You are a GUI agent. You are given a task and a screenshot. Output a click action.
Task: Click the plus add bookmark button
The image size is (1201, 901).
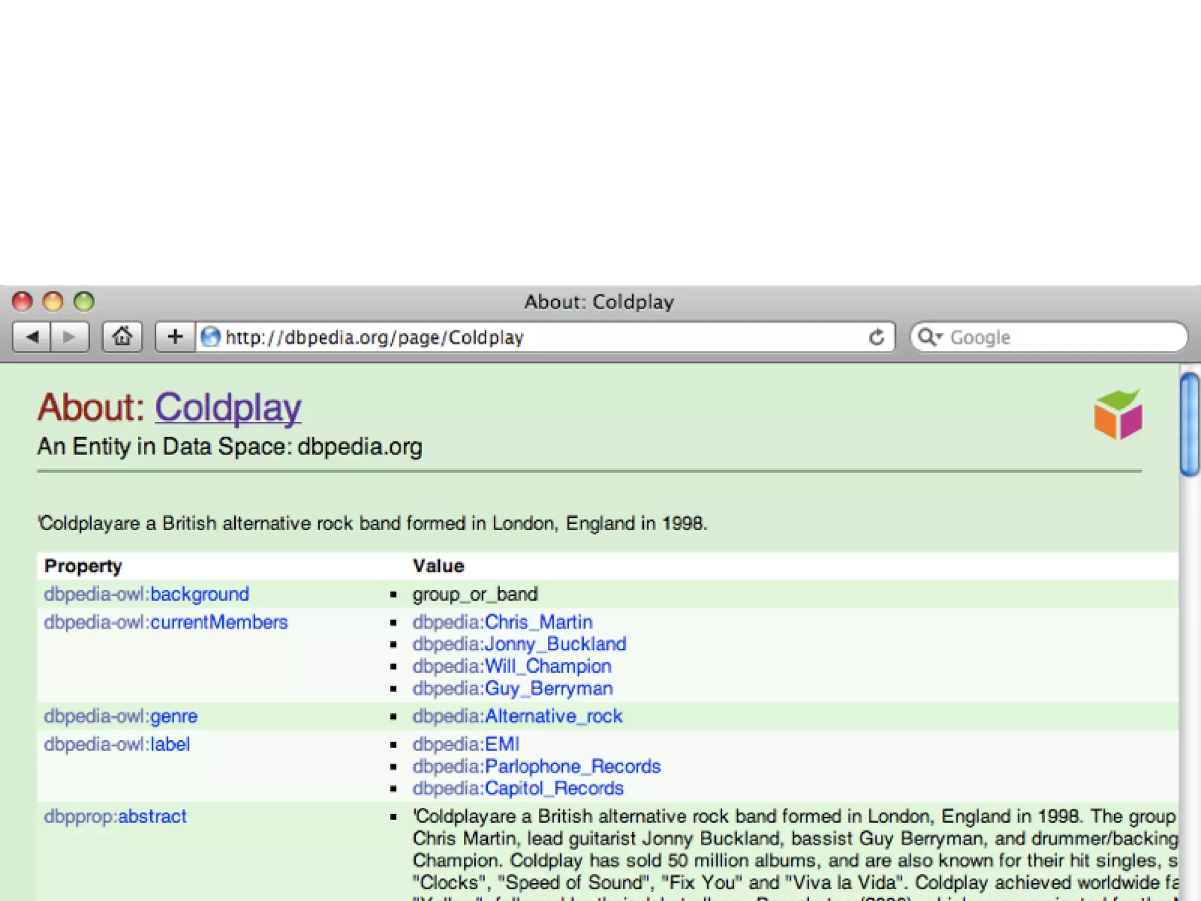tap(175, 337)
